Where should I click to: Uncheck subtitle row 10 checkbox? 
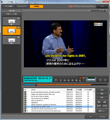coord(25,111)
